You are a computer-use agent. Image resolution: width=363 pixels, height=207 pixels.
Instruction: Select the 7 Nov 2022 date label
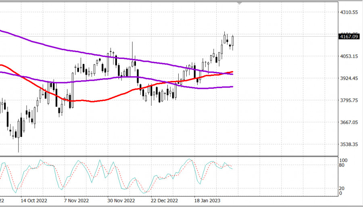pos(77,201)
